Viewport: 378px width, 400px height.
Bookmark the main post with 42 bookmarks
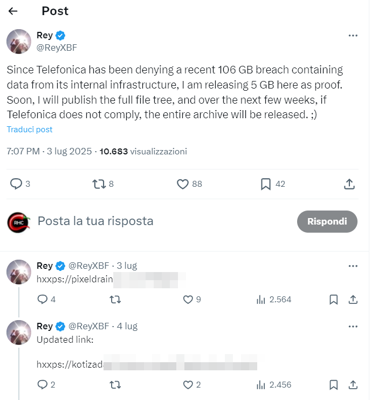coord(265,184)
